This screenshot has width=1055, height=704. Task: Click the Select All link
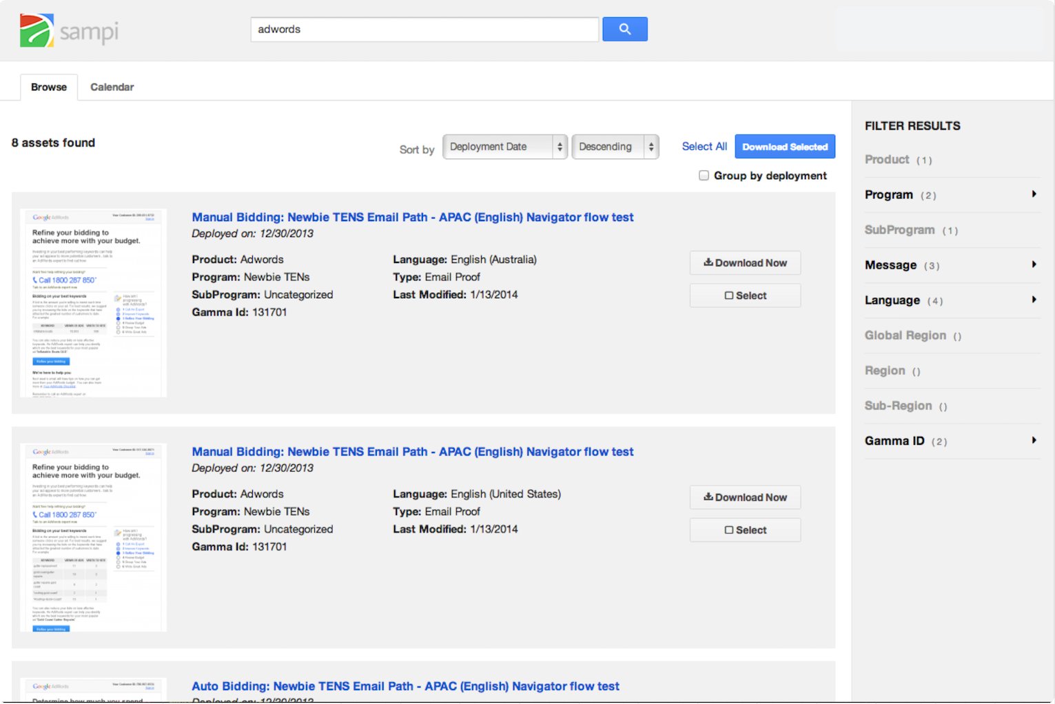tap(704, 146)
